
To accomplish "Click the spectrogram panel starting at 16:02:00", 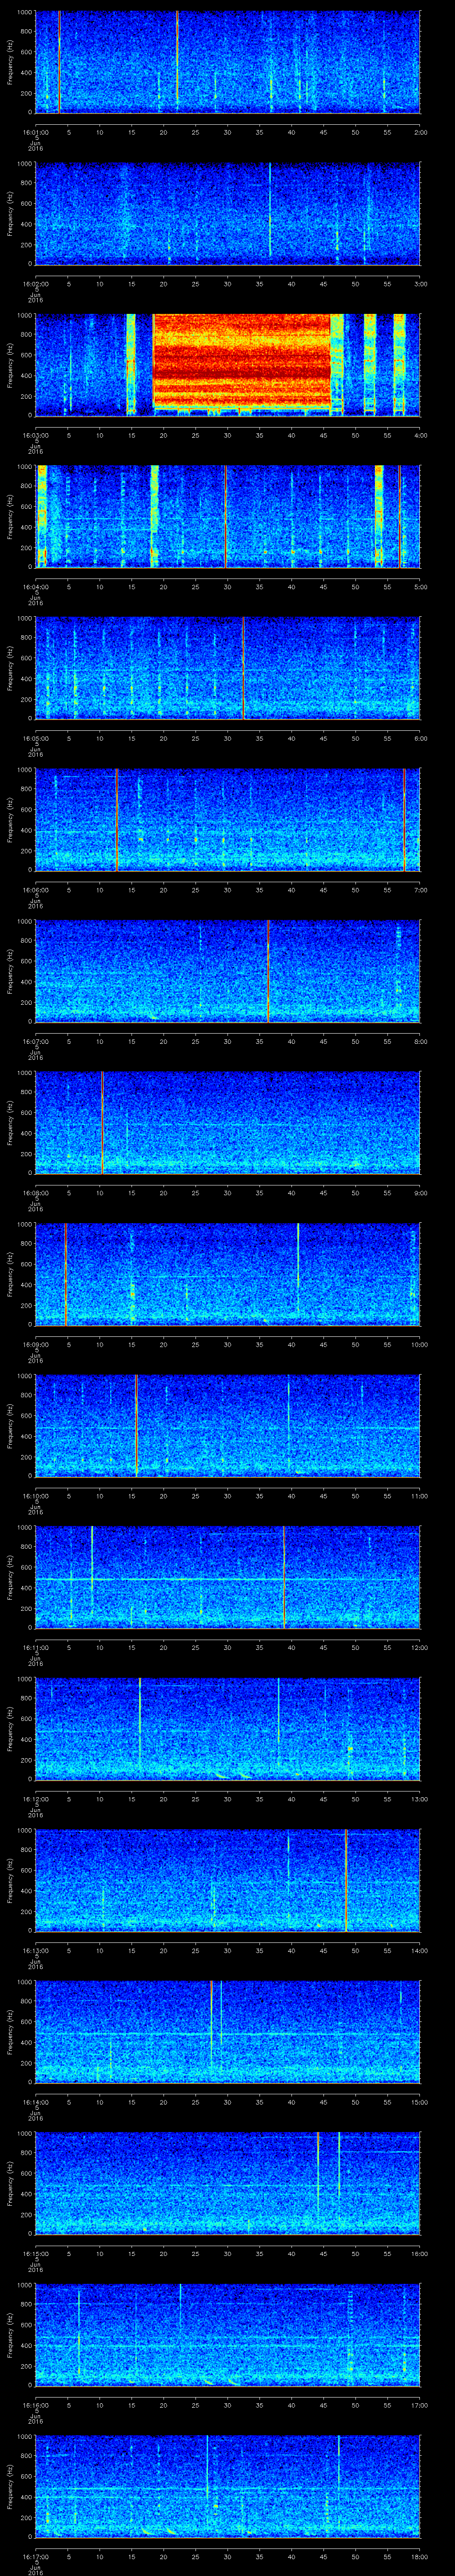I will [227, 213].
